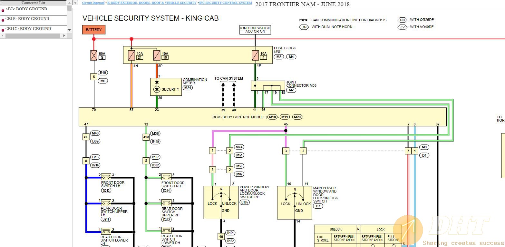Select connector label D151
Viewport: 505px width, 247px height.
click(239, 155)
